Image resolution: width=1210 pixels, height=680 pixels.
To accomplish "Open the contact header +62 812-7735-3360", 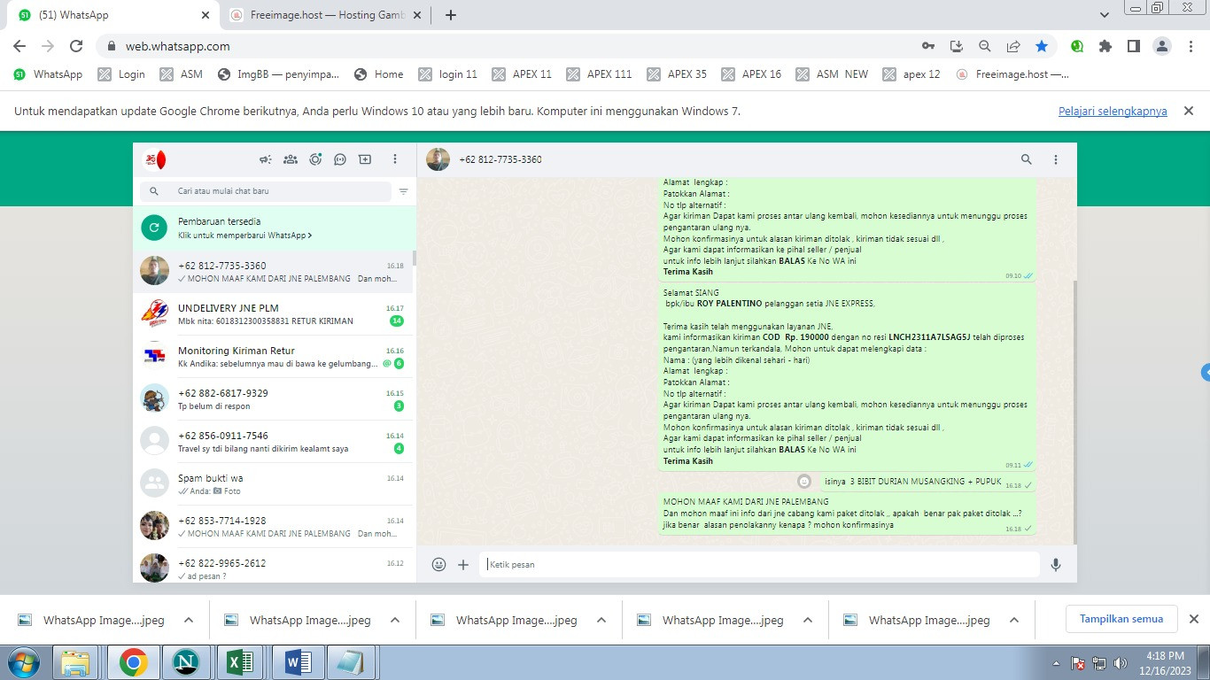I will click(x=500, y=159).
